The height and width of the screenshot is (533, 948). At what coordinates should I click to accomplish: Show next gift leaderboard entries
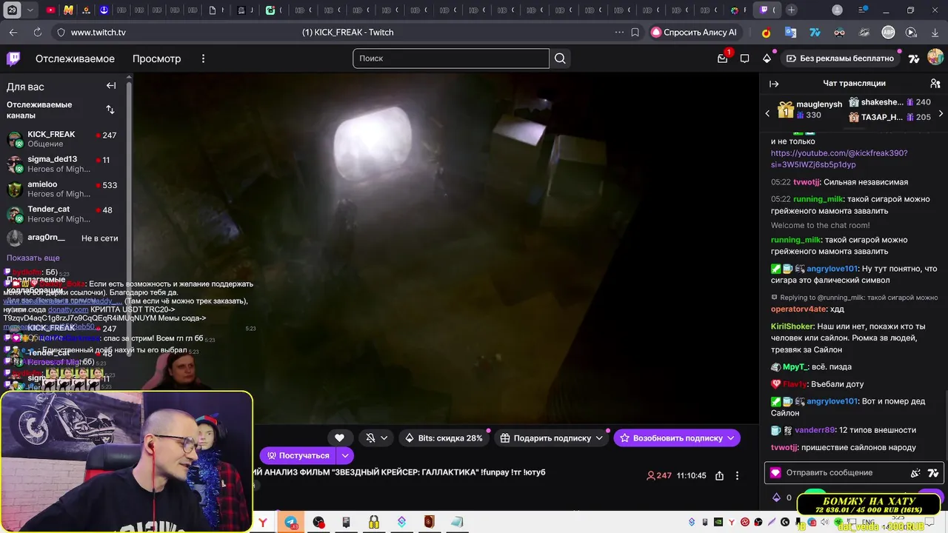(x=941, y=113)
